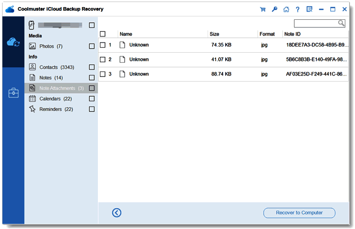Viewport: 355px width, 229px height.
Task: Check the Contacts (3343) checkbox
Action: pos(92,67)
